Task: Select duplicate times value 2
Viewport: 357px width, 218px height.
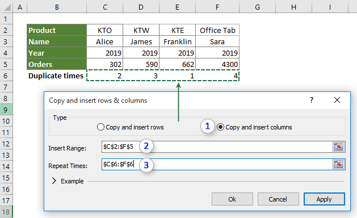Action: pos(105,76)
